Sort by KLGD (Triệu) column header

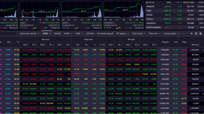(189, 2)
